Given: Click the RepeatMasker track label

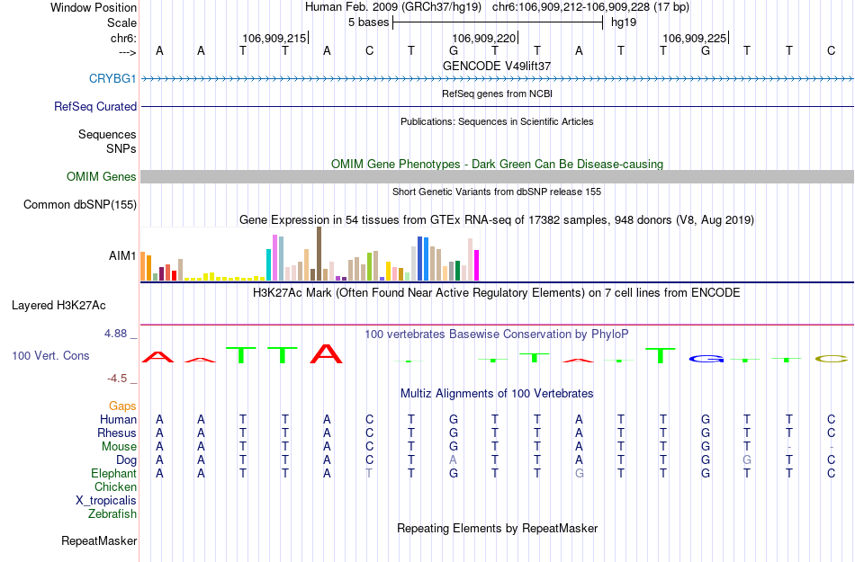Looking at the screenshot, I should (99, 540).
